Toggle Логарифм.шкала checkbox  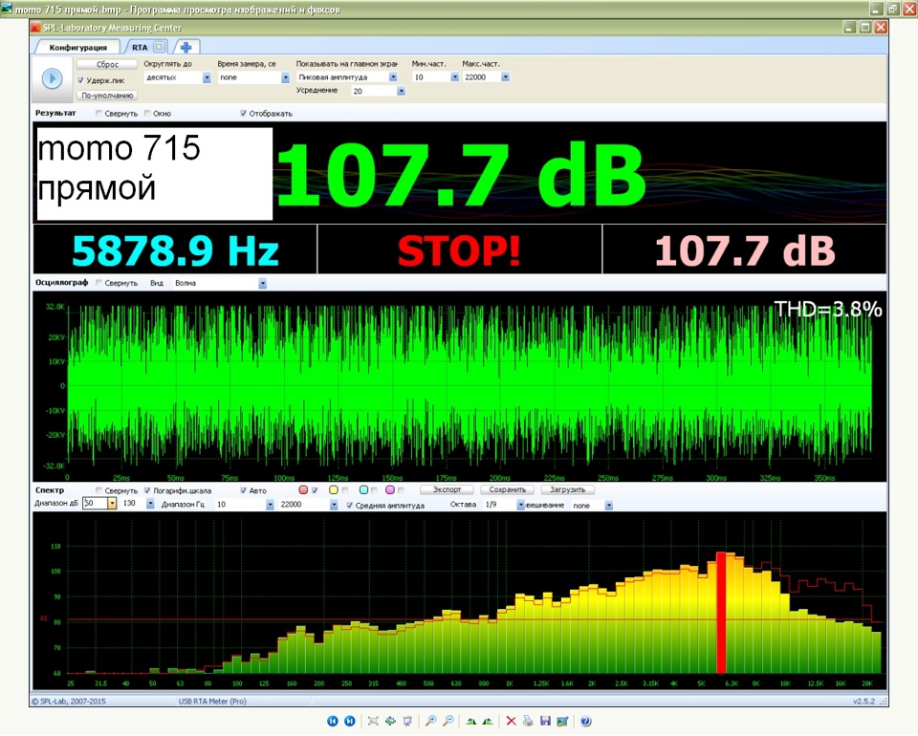click(x=147, y=490)
